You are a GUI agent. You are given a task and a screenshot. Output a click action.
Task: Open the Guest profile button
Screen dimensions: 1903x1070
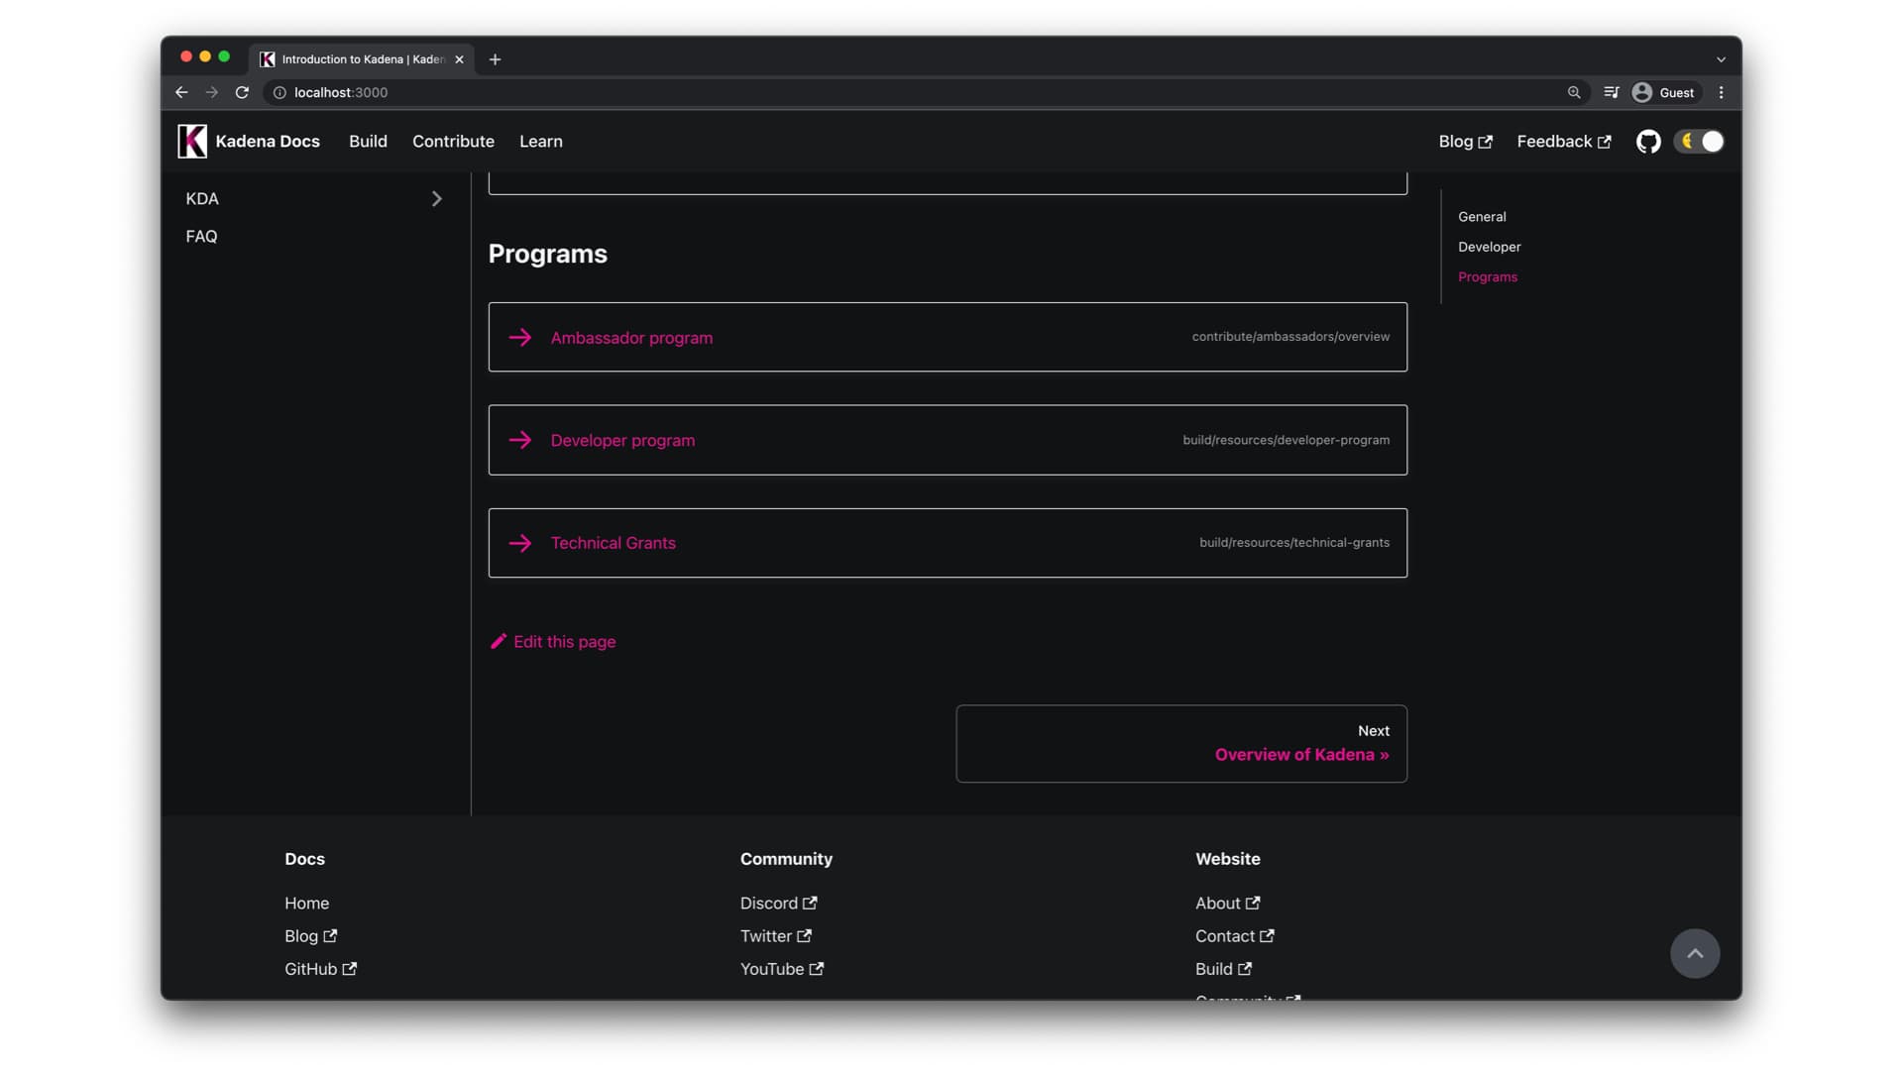click(x=1665, y=92)
